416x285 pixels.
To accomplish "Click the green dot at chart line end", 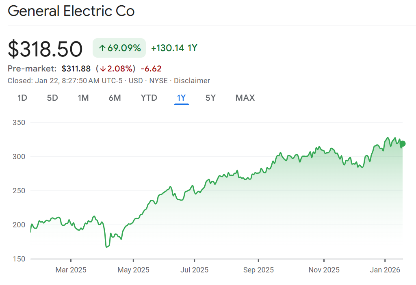I will point(403,143).
